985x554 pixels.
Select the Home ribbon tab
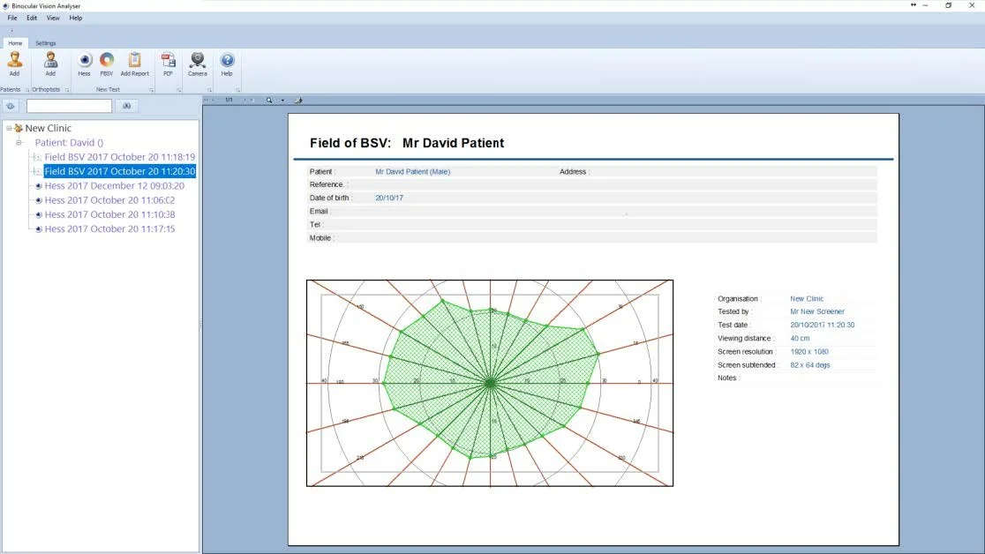pyautogui.click(x=15, y=43)
